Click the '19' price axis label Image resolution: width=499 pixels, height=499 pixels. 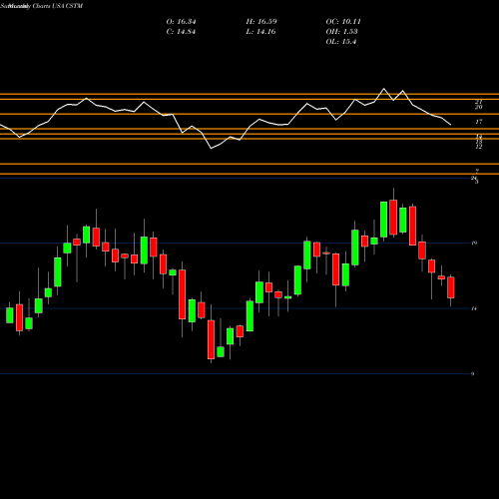474,244
